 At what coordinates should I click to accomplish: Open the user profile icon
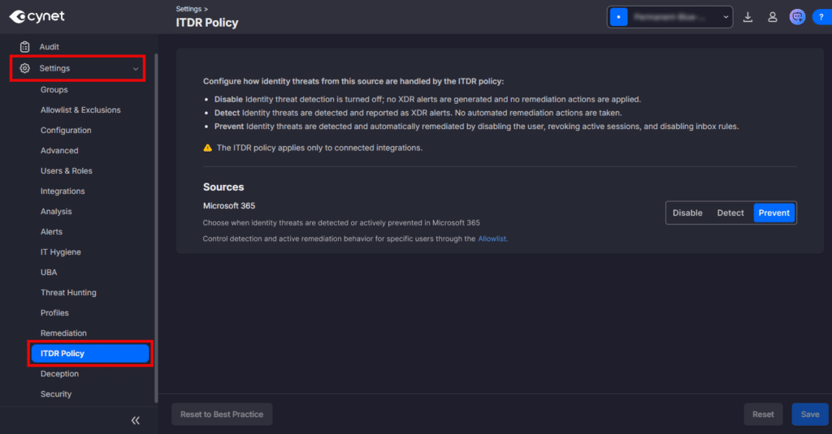pos(773,17)
